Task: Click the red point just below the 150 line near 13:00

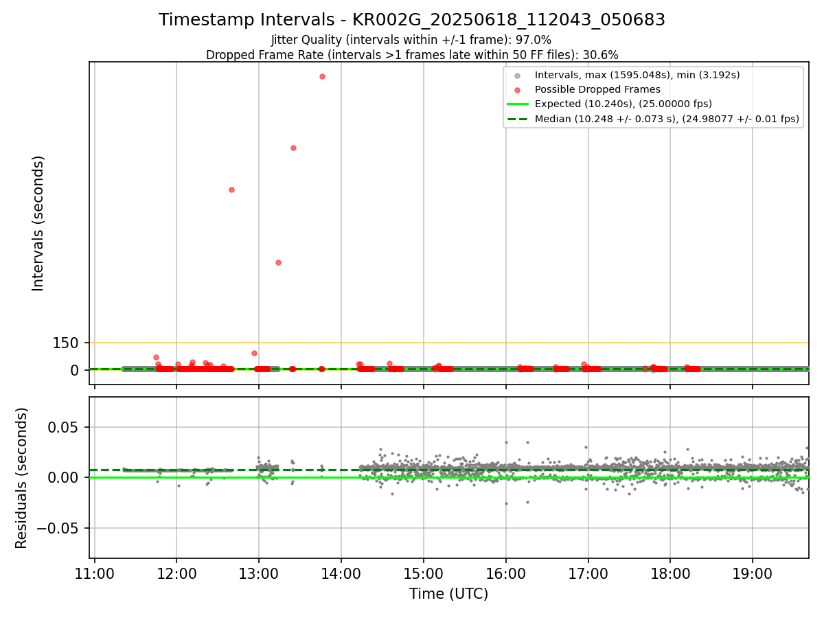Action: pyautogui.click(x=254, y=353)
